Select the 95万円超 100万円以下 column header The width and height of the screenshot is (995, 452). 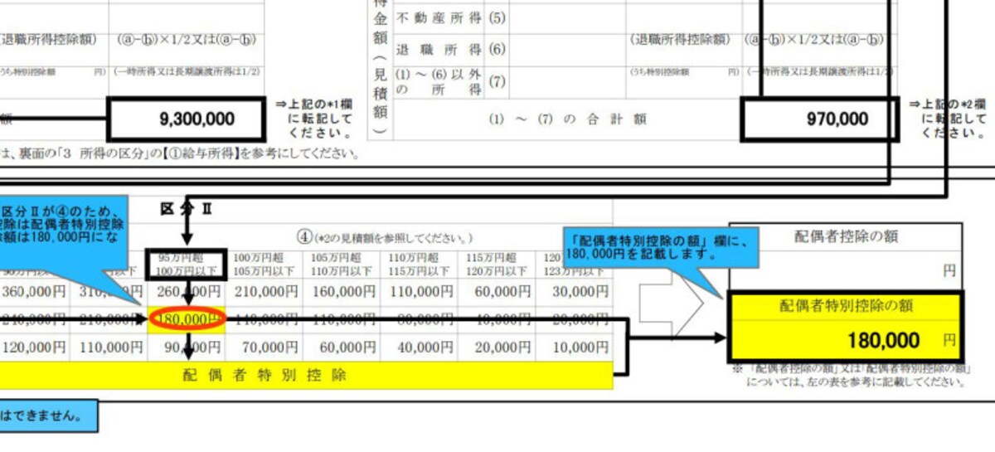[187, 265]
